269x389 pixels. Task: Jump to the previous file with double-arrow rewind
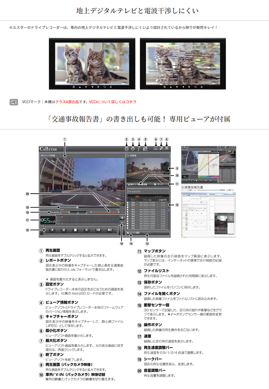(x=98, y=230)
